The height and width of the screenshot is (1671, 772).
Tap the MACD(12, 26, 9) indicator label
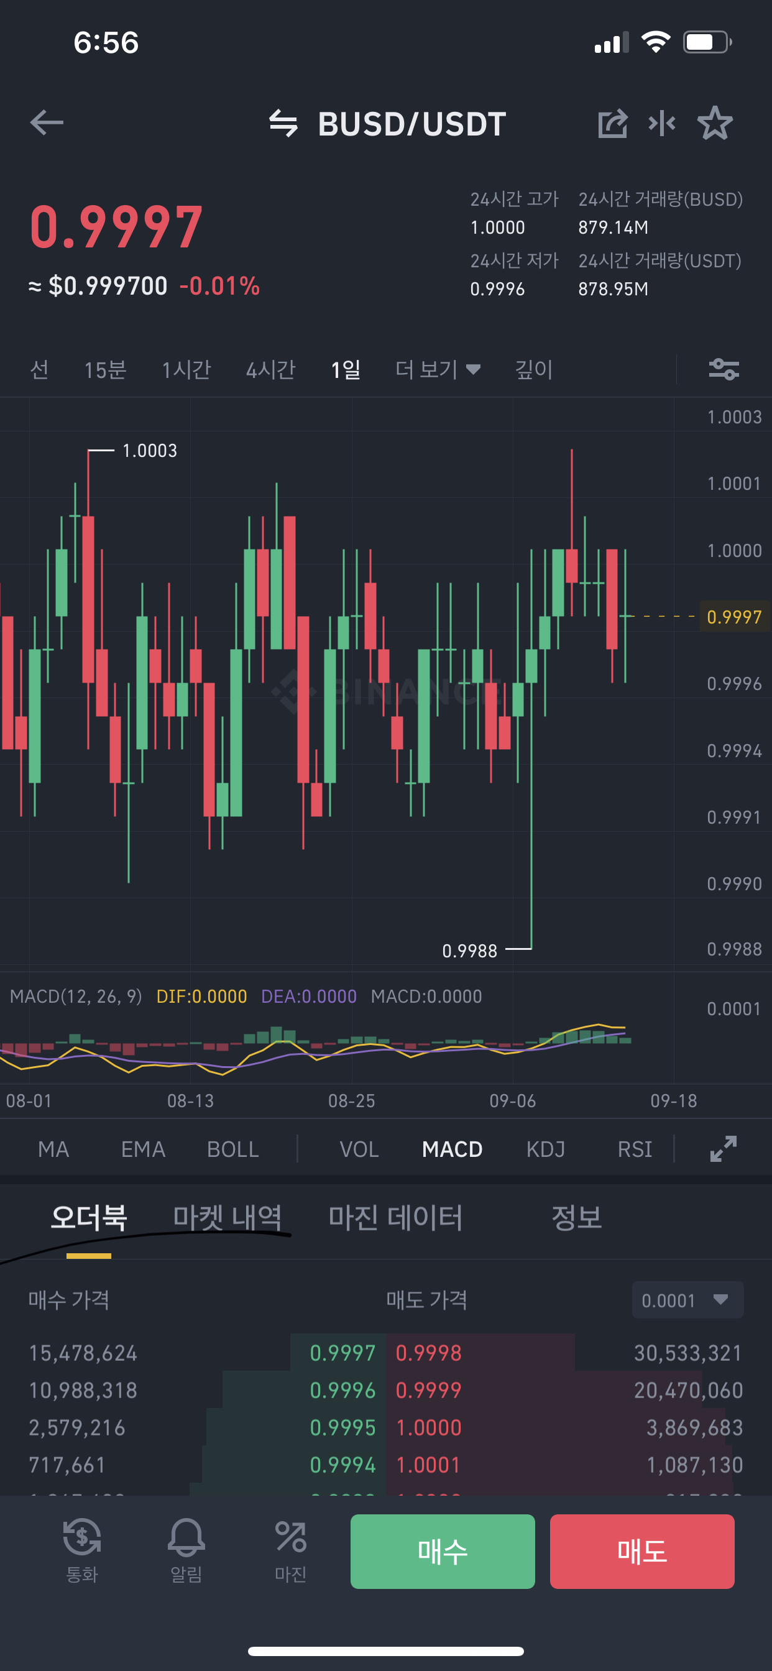pos(76,997)
